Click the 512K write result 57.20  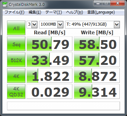pyautogui.click(x=97, y=60)
